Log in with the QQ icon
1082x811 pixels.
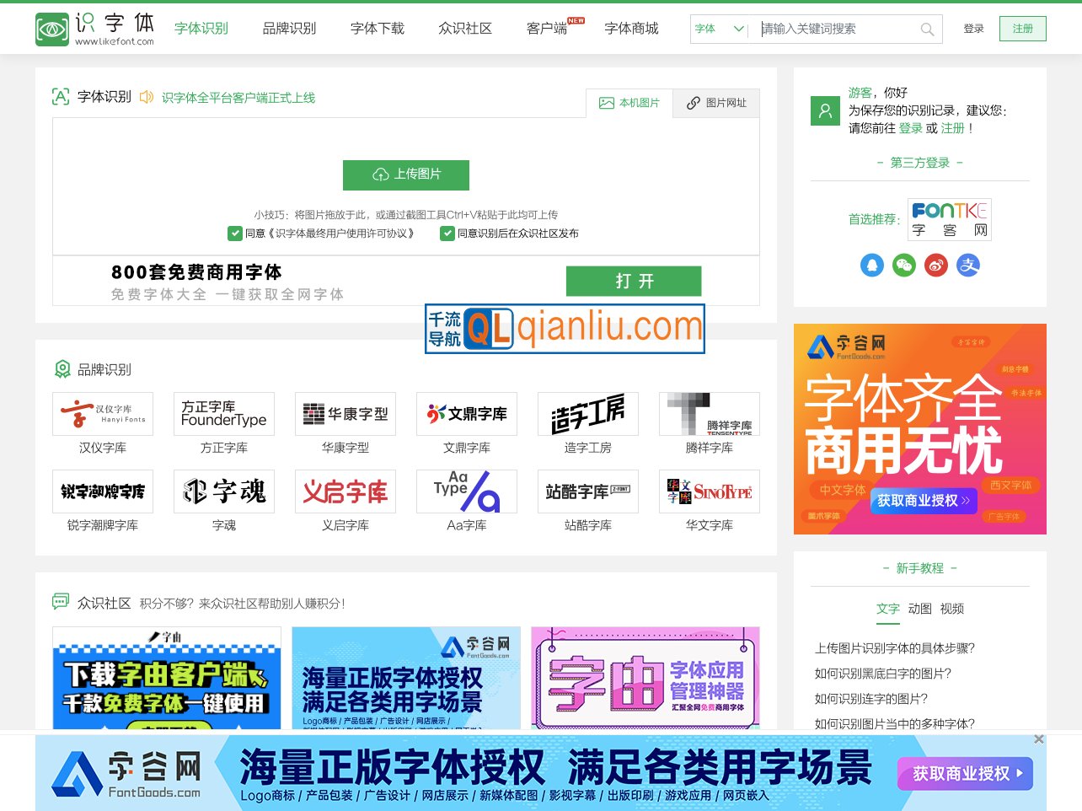872,266
